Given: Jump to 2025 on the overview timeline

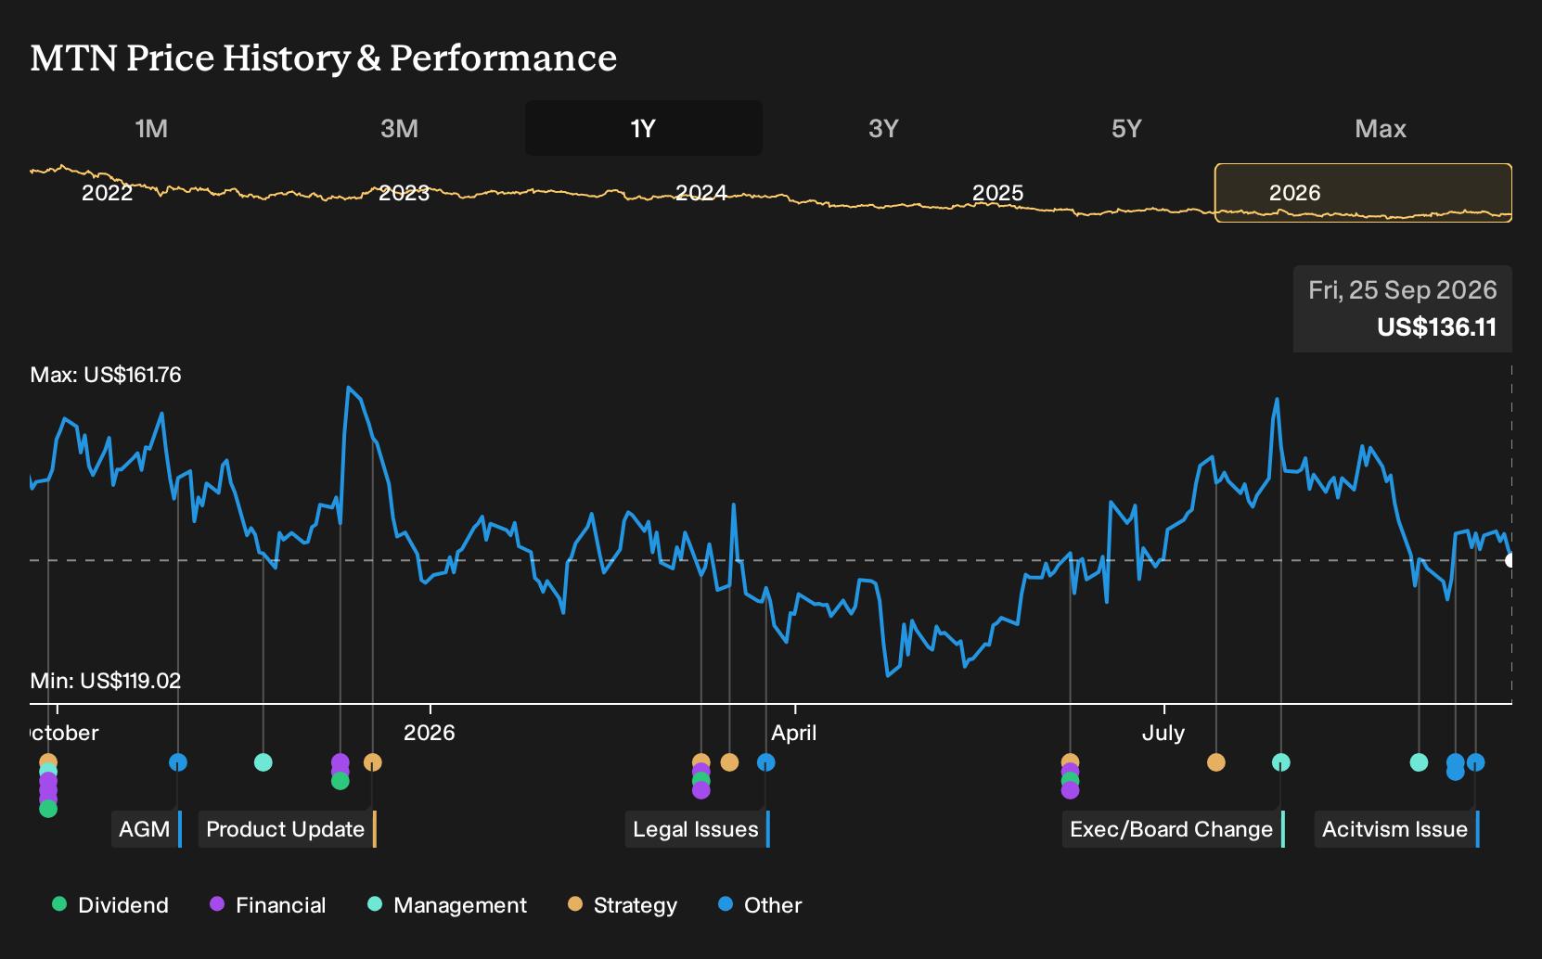Looking at the screenshot, I should (x=997, y=193).
